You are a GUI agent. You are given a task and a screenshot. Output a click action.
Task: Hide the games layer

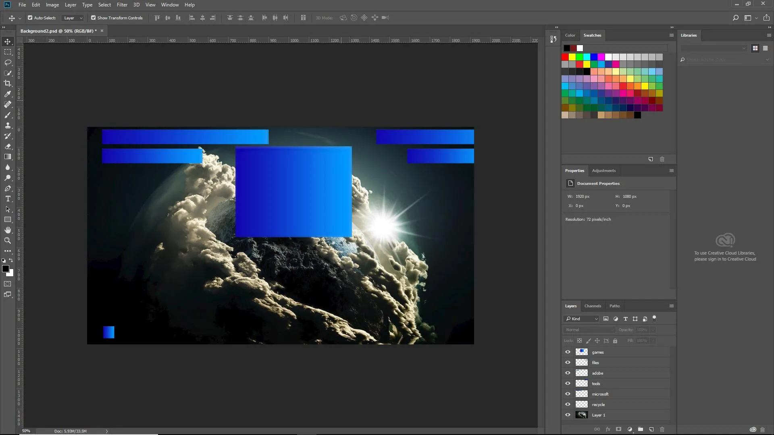pos(568,352)
